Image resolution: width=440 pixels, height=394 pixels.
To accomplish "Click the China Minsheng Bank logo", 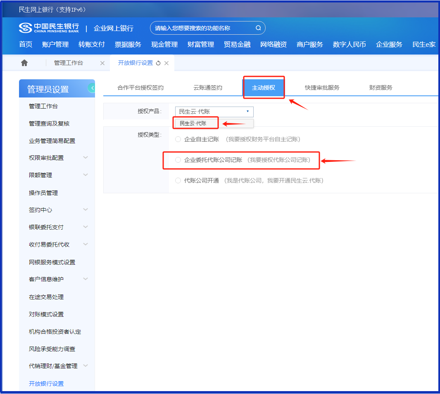I will point(49,28).
